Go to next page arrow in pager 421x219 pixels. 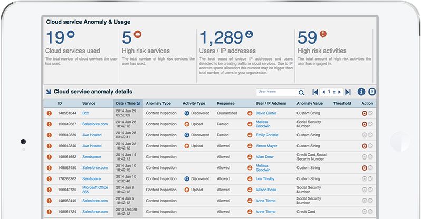(x=339, y=92)
